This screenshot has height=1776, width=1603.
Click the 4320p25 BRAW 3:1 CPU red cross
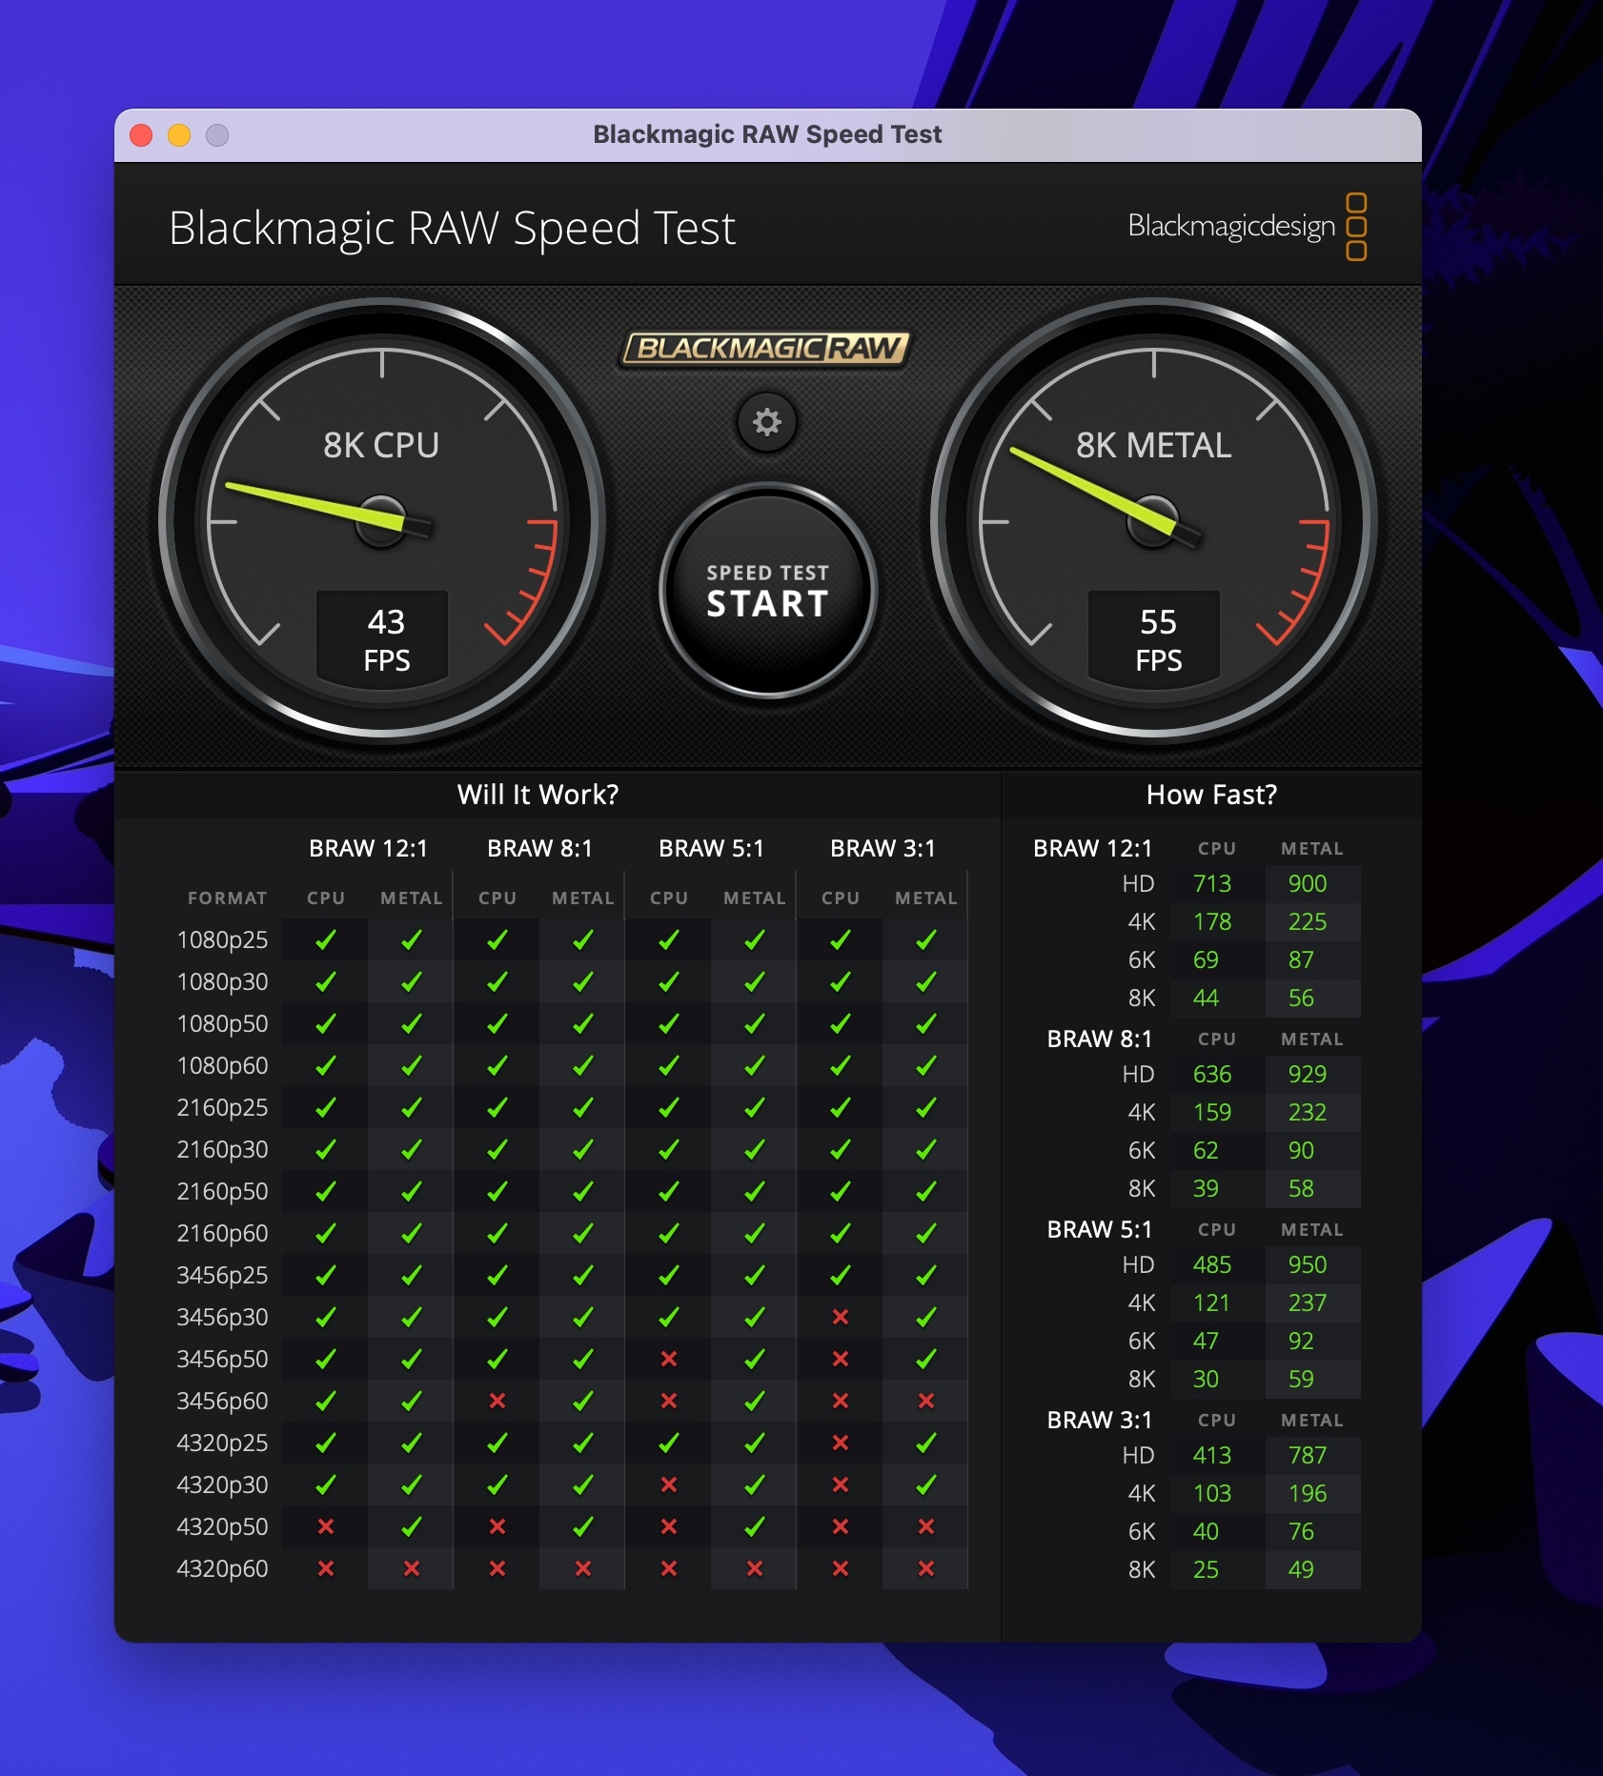(840, 1443)
